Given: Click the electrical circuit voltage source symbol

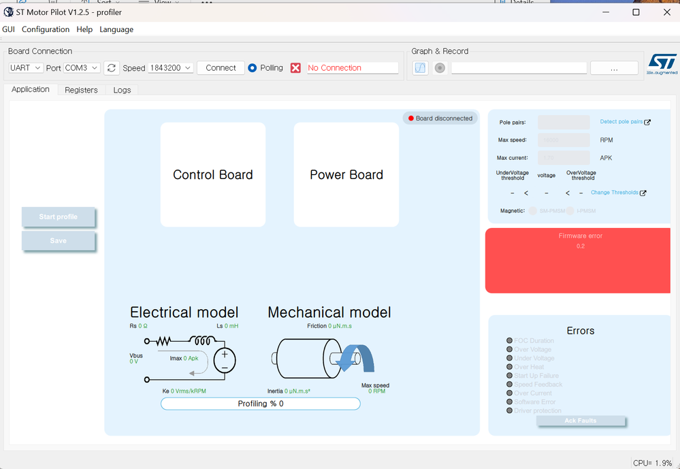Looking at the screenshot, I should coord(225,361).
